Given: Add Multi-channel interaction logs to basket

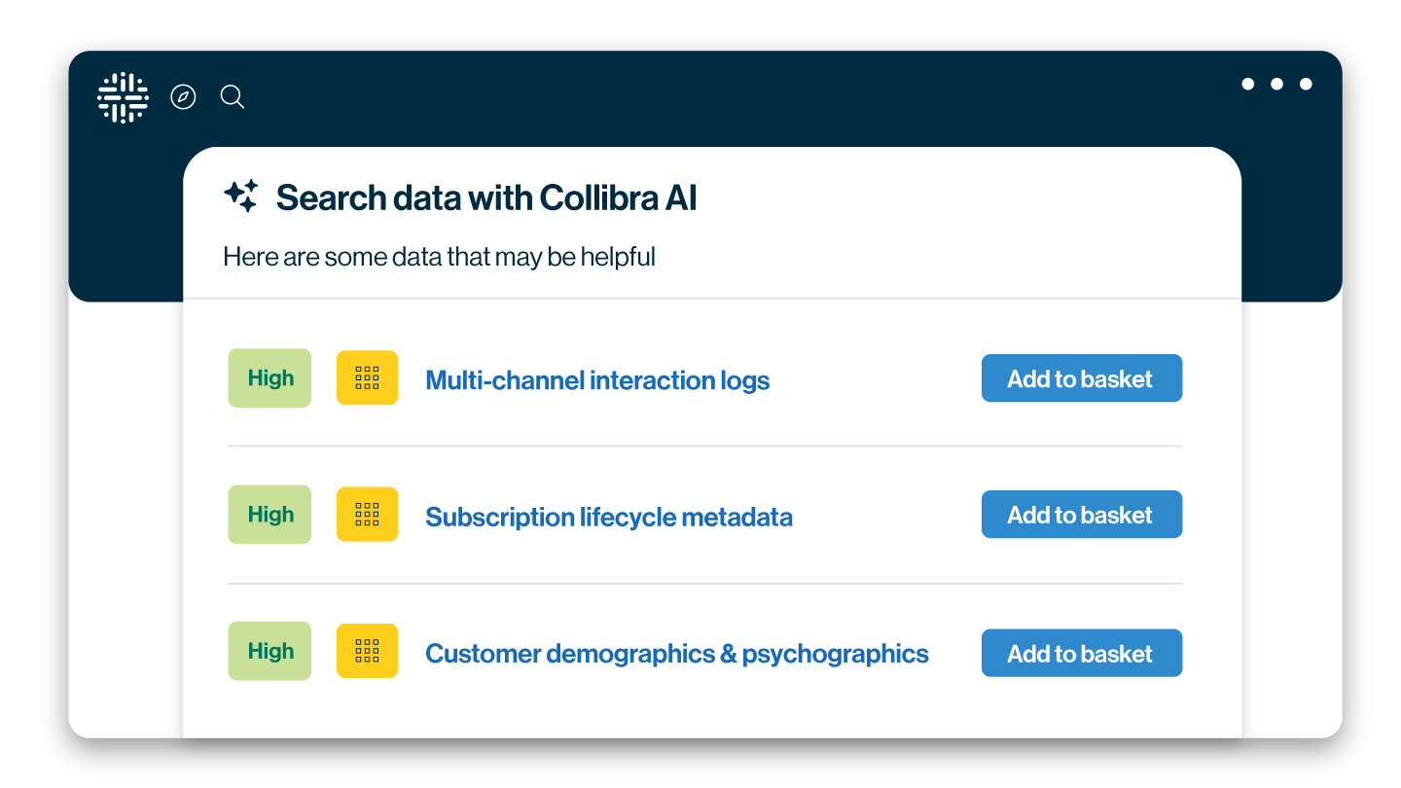Looking at the screenshot, I should (1081, 378).
